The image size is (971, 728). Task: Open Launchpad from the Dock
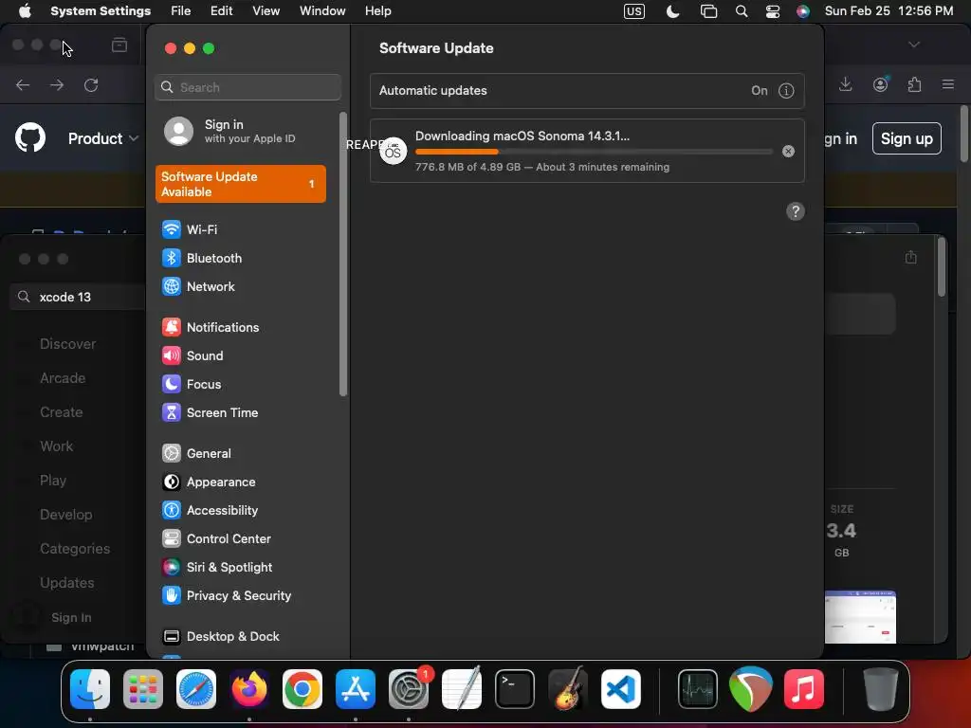[x=143, y=689]
